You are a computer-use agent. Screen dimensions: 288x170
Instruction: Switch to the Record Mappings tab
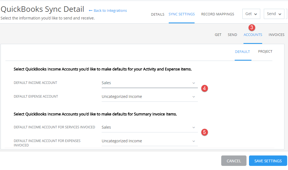(217, 14)
